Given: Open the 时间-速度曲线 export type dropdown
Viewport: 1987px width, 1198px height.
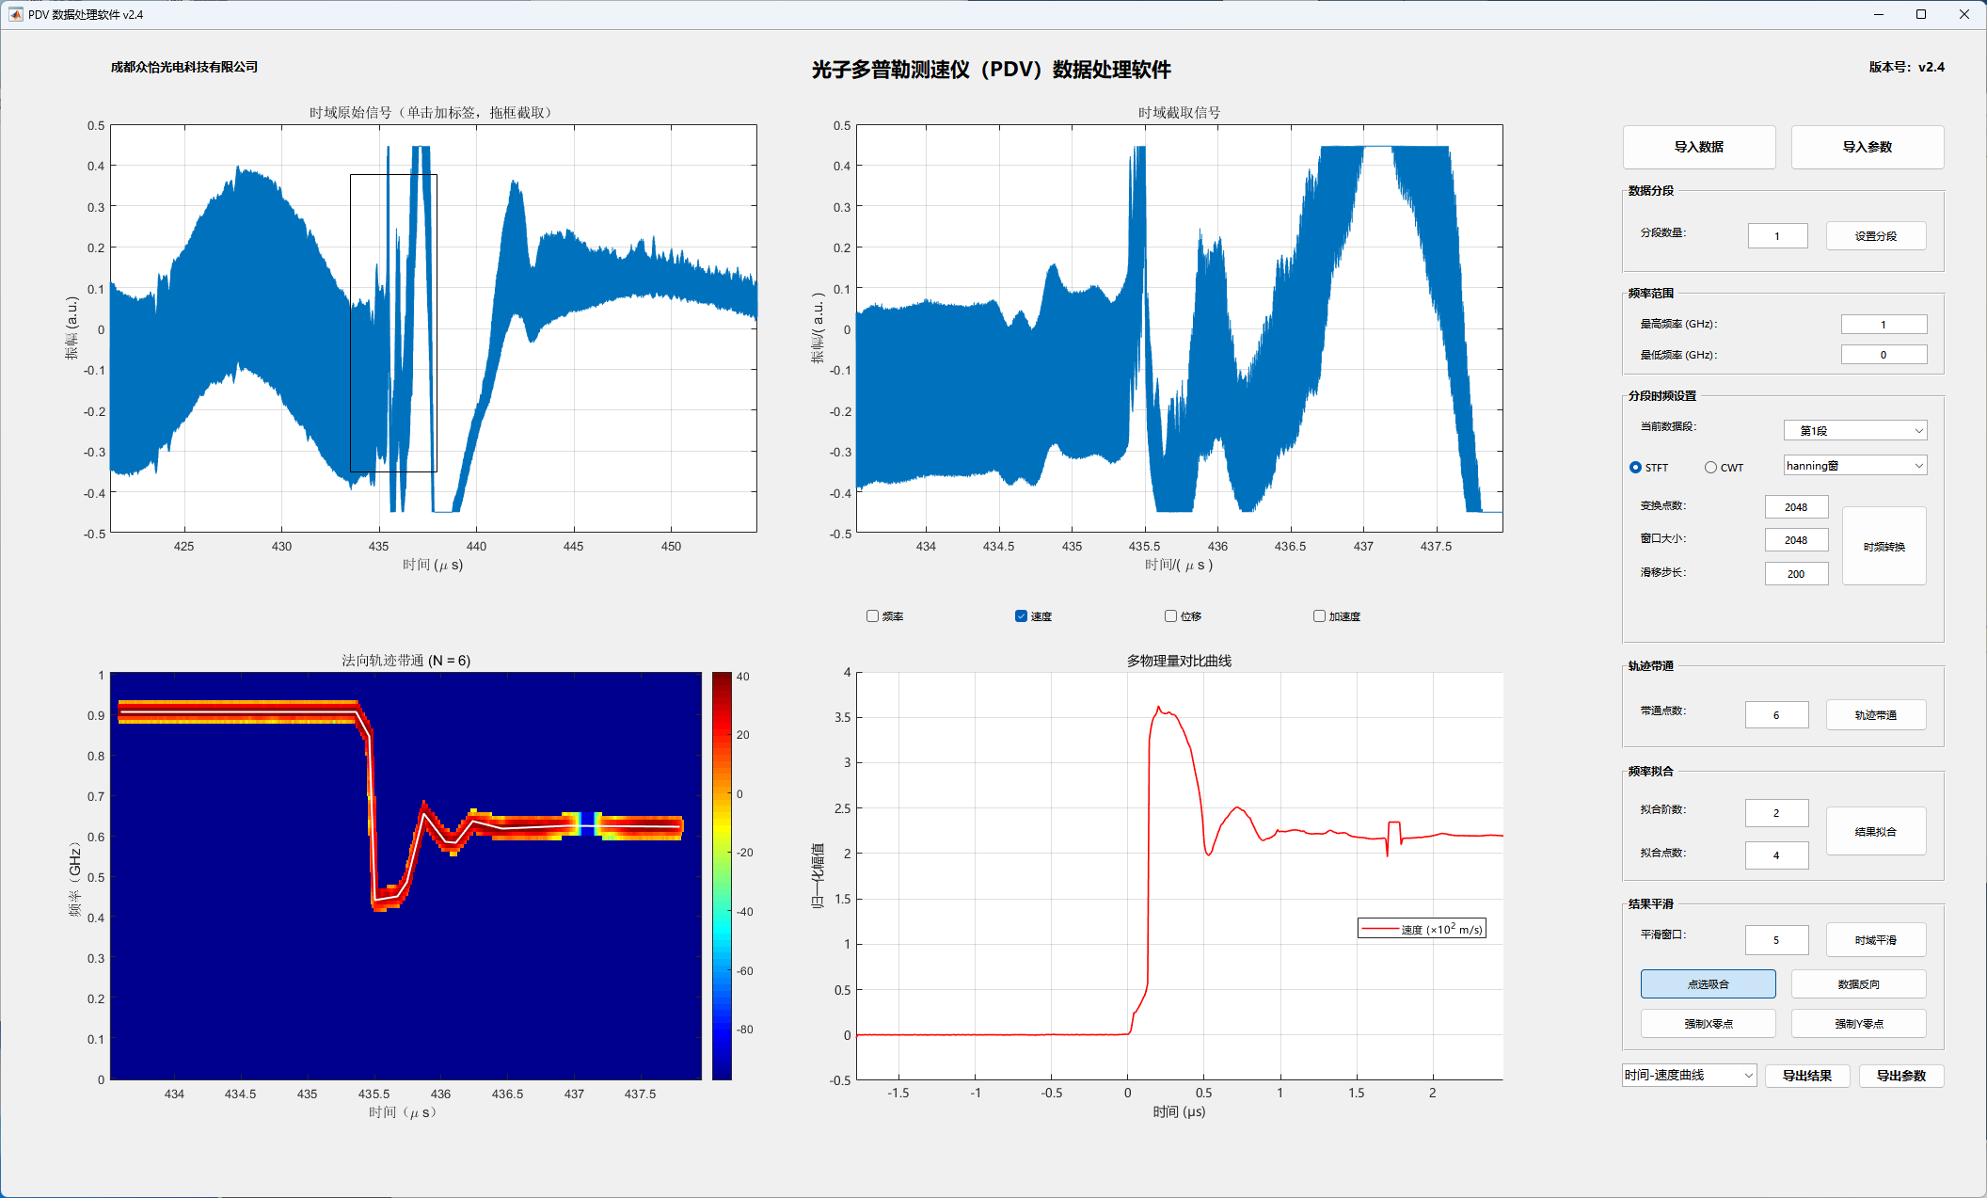Looking at the screenshot, I should (1690, 1075).
